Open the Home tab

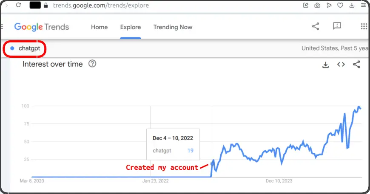click(99, 27)
